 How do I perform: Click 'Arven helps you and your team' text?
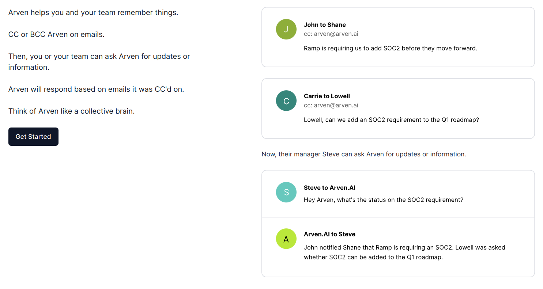93,12
